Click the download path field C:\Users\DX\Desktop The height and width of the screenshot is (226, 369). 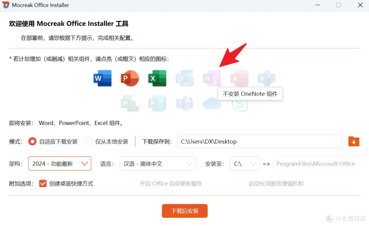coord(259,141)
